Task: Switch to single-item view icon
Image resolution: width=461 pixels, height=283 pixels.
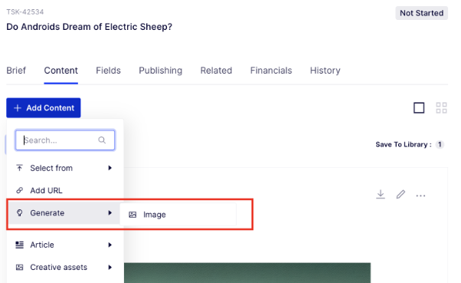Action: [x=419, y=108]
